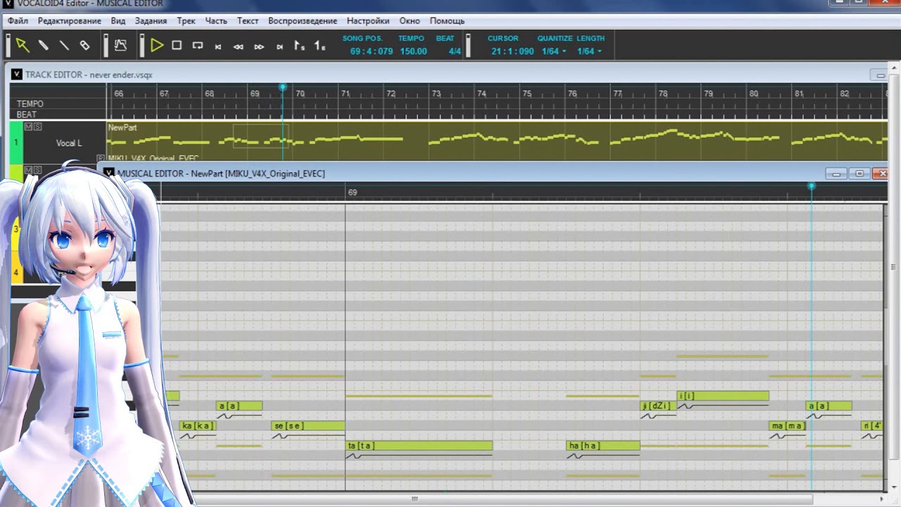Open the Текст menu
This screenshot has width=901, height=507.
[x=248, y=21]
